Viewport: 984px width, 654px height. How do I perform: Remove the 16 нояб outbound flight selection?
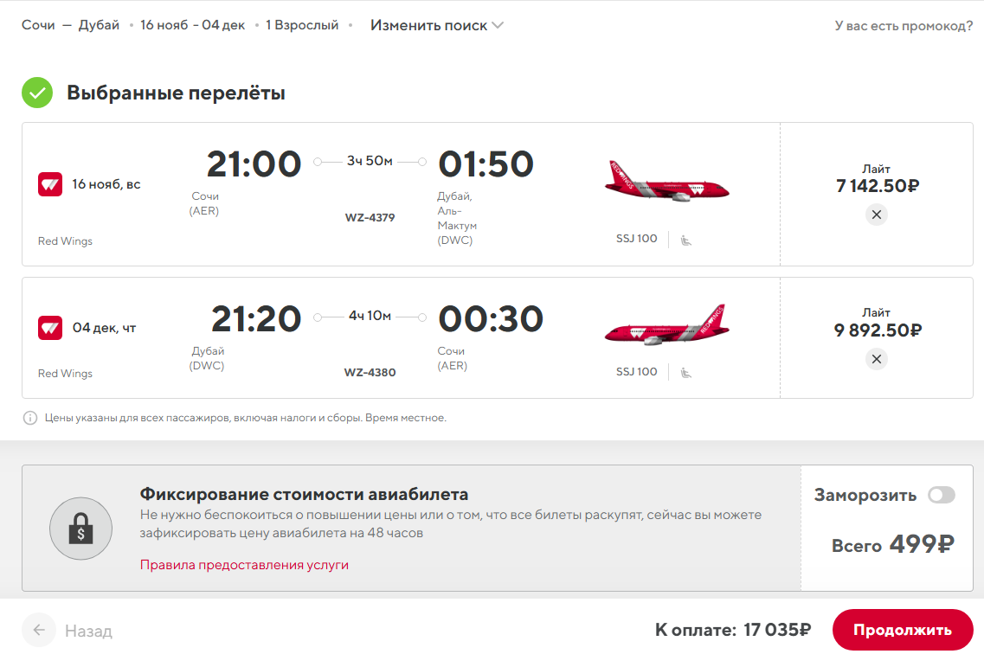tap(876, 215)
